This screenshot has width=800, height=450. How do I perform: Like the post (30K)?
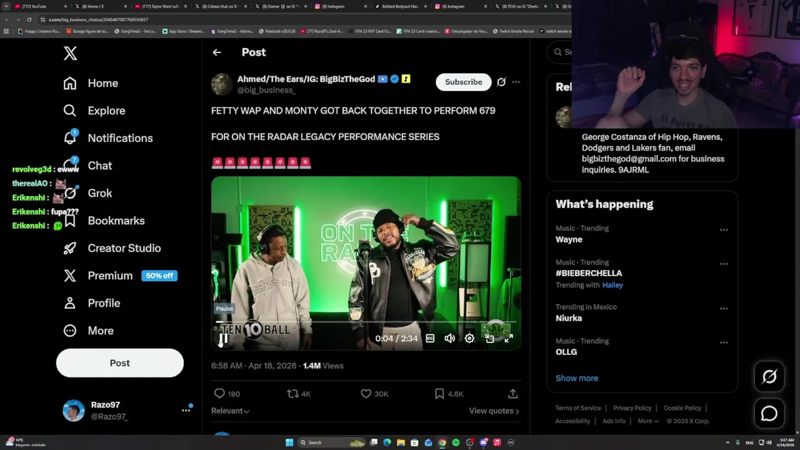[x=374, y=394]
